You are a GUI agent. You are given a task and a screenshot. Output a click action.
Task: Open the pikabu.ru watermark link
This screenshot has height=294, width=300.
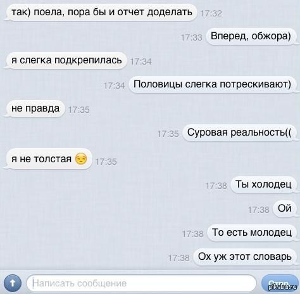click(283, 286)
